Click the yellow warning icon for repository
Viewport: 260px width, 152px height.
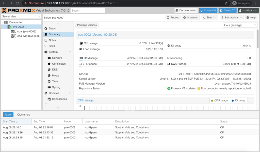click(x=199, y=89)
